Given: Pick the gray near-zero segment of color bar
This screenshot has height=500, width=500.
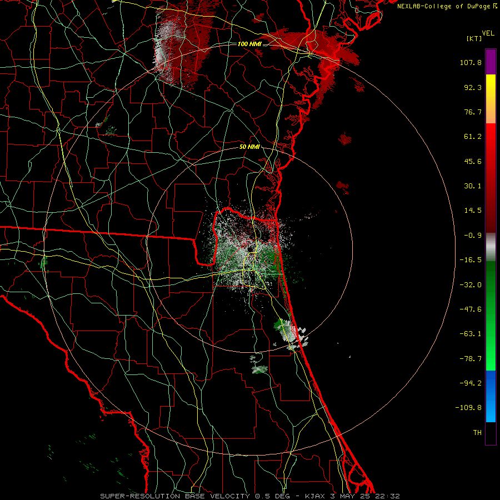Looking at the screenshot, I should (491, 247).
